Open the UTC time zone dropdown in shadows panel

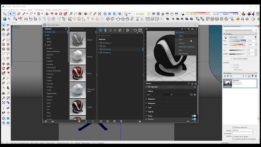coord(237,37)
